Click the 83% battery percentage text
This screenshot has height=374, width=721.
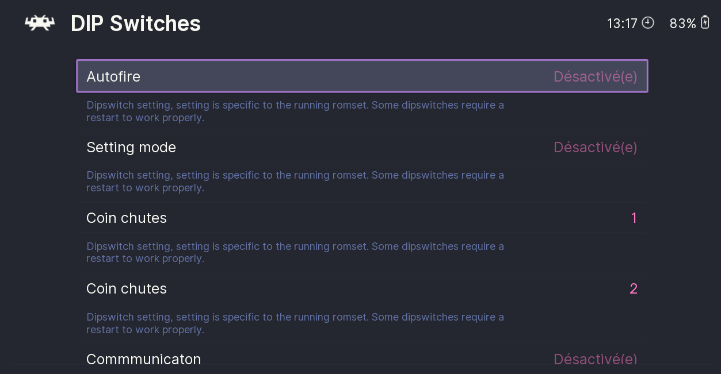(x=682, y=24)
